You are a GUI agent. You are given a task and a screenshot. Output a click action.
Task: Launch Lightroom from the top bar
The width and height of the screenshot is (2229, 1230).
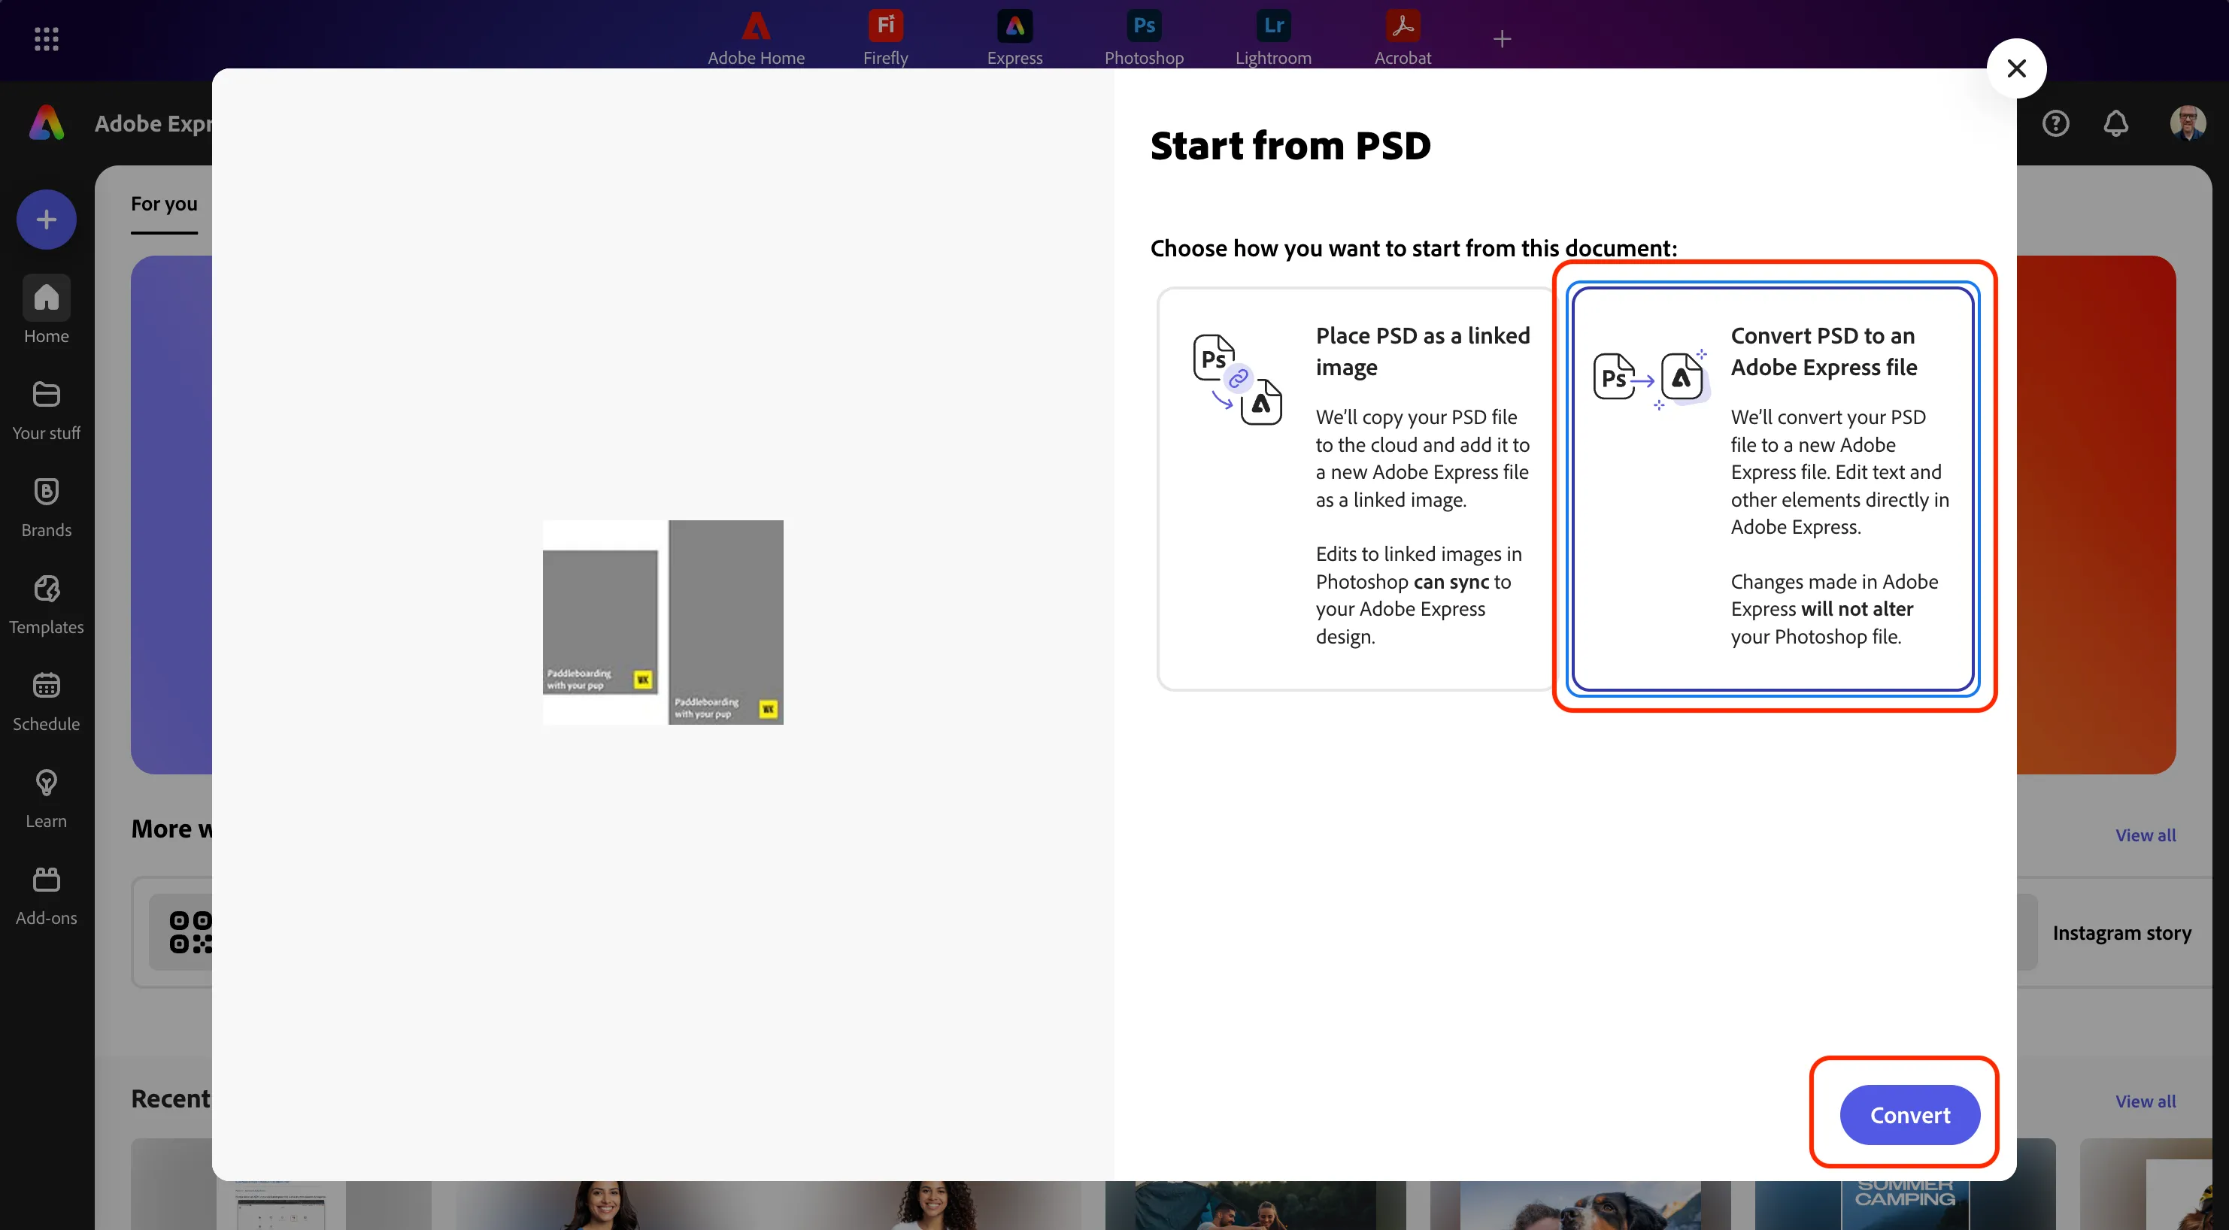(1273, 38)
